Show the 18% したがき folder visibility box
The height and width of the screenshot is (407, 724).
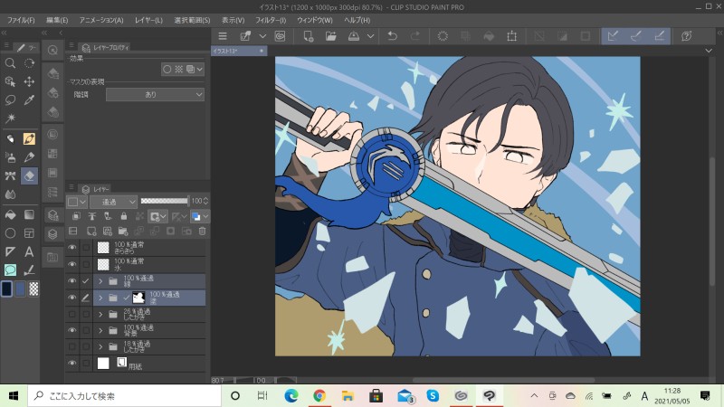coord(72,346)
